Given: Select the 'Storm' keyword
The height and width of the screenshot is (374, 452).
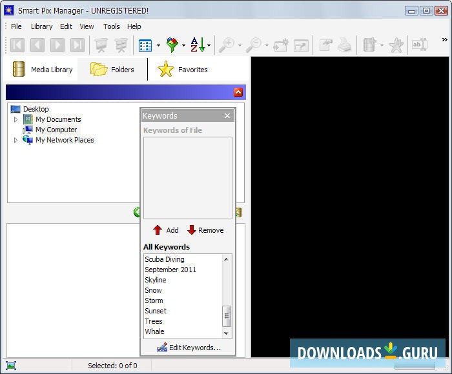Looking at the screenshot, I should [x=154, y=300].
